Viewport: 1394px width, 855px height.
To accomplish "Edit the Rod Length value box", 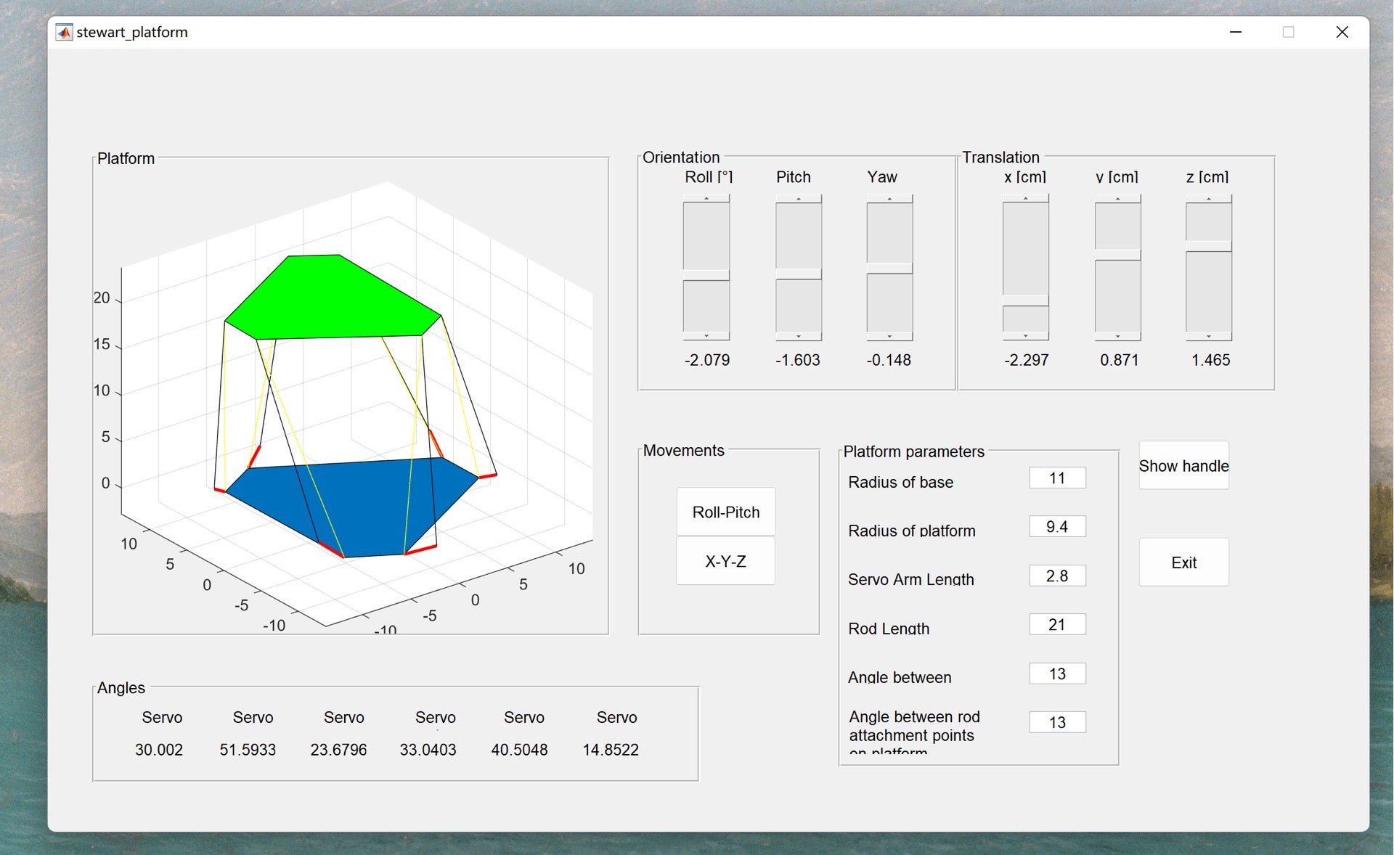I will coord(1057,625).
